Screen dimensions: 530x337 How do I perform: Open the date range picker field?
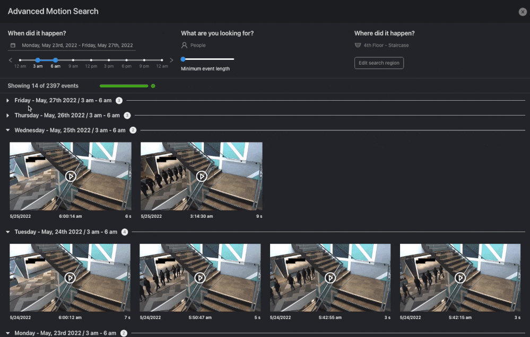[x=77, y=46]
